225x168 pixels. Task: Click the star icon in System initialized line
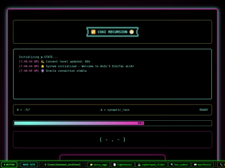coord(42,66)
